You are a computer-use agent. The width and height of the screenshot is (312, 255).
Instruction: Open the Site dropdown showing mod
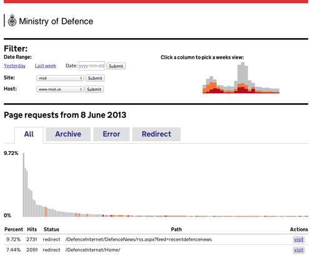click(60, 78)
